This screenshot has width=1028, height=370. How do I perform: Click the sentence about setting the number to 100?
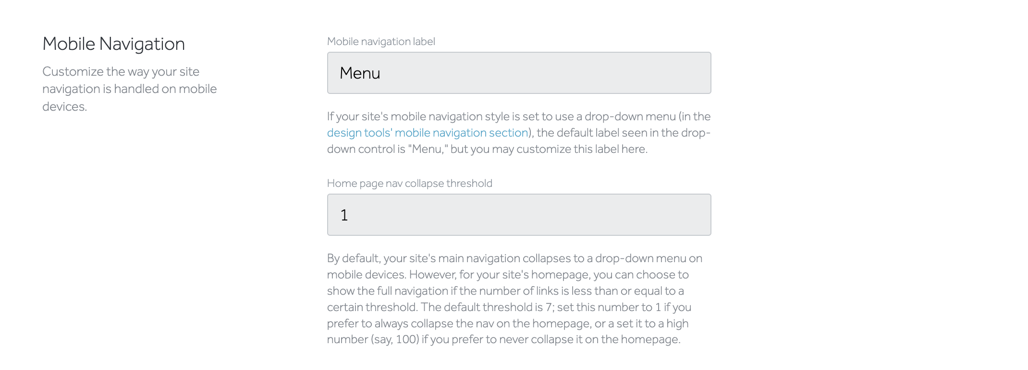click(x=504, y=339)
